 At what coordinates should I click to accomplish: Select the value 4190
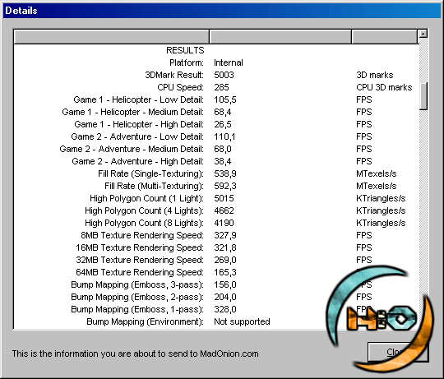pyautogui.click(x=224, y=223)
